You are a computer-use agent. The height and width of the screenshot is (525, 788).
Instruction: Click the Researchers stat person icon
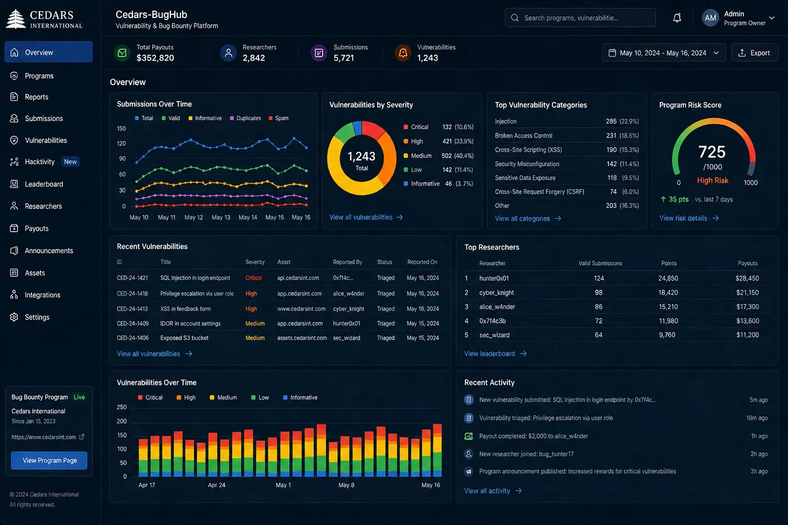point(228,53)
